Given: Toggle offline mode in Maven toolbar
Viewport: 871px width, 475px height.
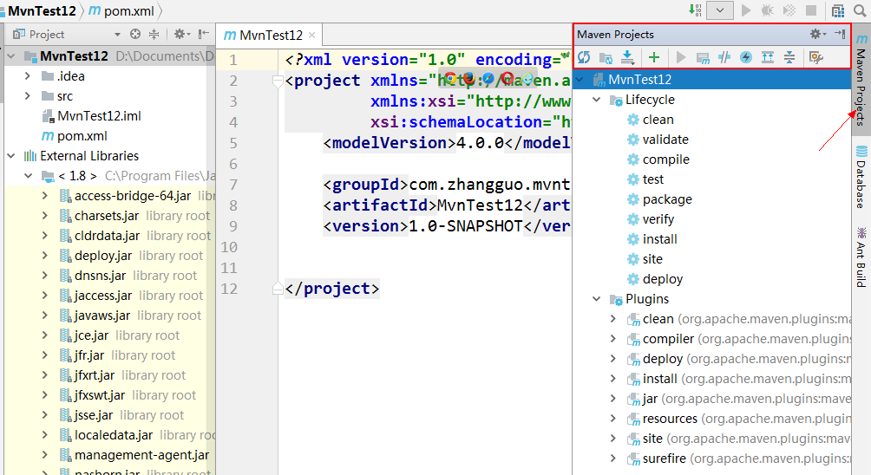Looking at the screenshot, I should (x=724, y=57).
